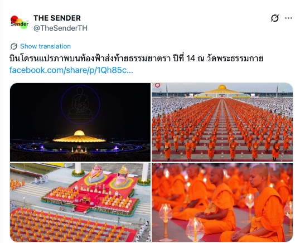Open the meditating monks candlelight photo

[x=222, y=202]
